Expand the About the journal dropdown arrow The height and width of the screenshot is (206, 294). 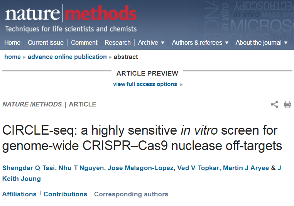tap(286, 43)
